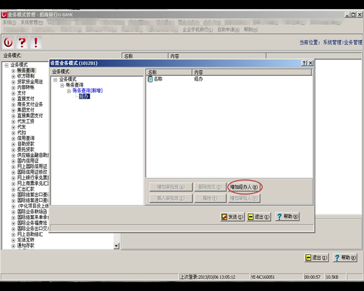Click the disabled 增加审批人 button
The image size is (364, 291).
pos(244,198)
